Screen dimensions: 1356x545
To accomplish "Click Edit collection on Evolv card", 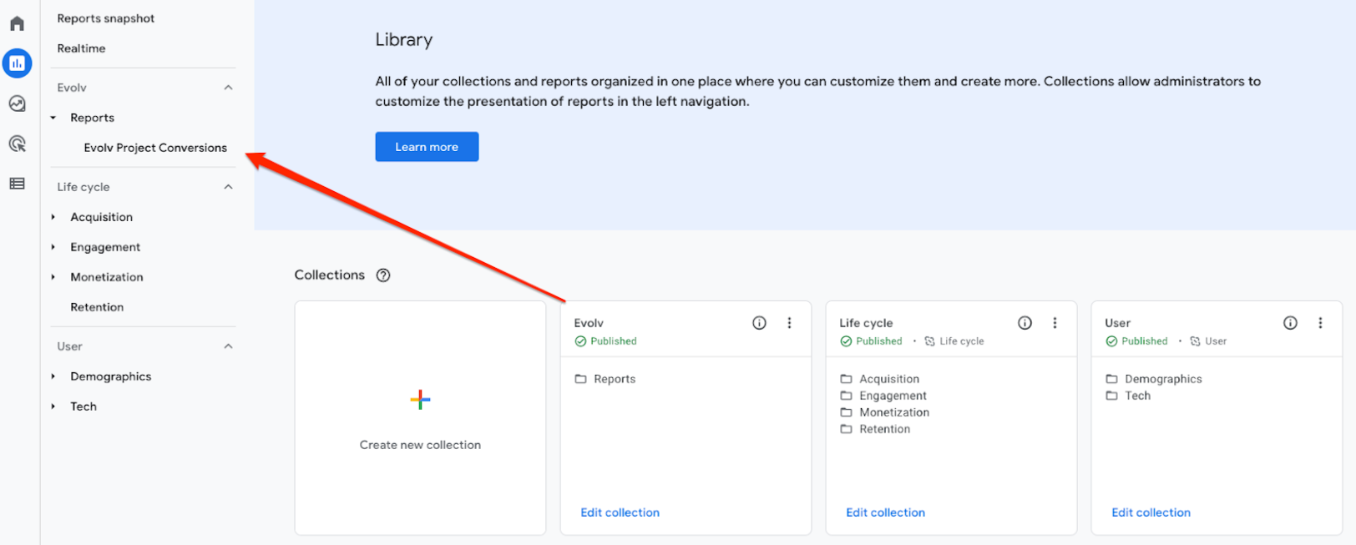I will pyautogui.click(x=620, y=512).
